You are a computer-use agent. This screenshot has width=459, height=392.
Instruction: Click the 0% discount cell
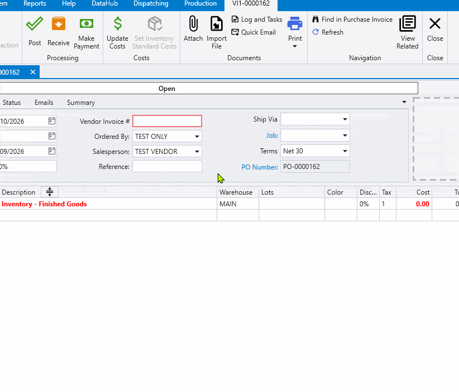click(368, 204)
